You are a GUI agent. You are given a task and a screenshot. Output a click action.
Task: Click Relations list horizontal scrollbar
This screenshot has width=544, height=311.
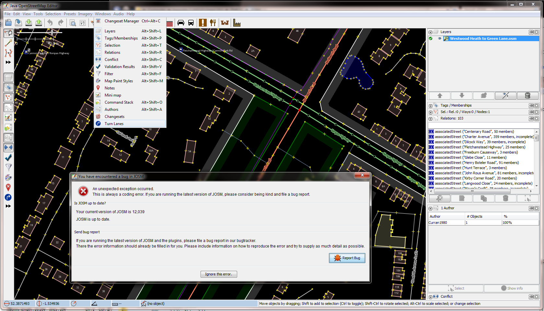(x=480, y=191)
